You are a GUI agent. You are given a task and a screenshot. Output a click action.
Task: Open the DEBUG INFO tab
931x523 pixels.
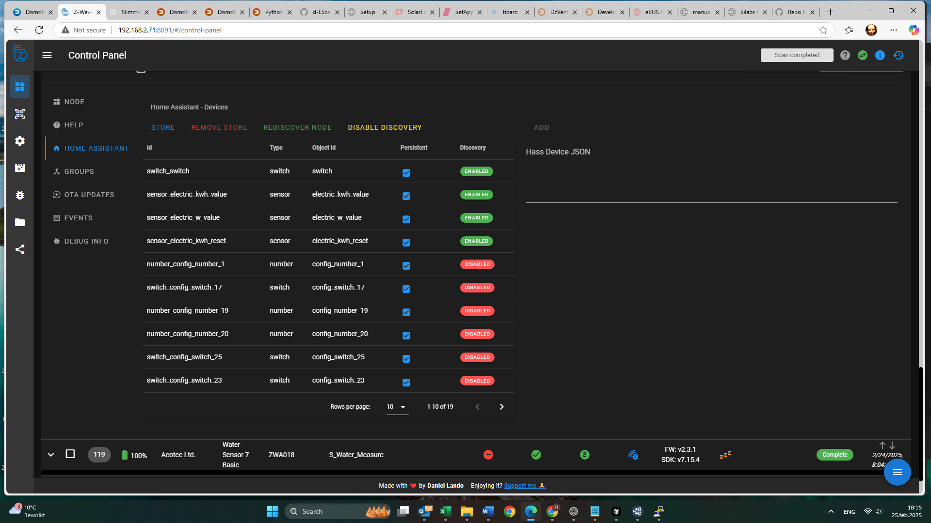point(81,241)
